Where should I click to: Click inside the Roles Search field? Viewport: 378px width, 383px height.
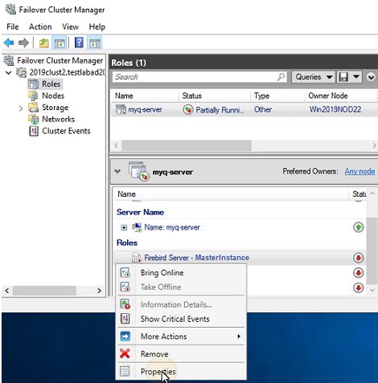[195, 77]
